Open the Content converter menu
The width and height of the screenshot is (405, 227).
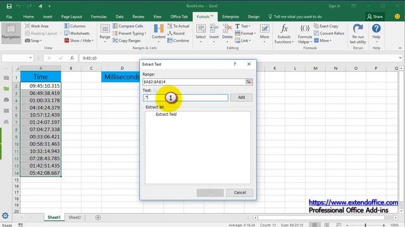coord(158,33)
